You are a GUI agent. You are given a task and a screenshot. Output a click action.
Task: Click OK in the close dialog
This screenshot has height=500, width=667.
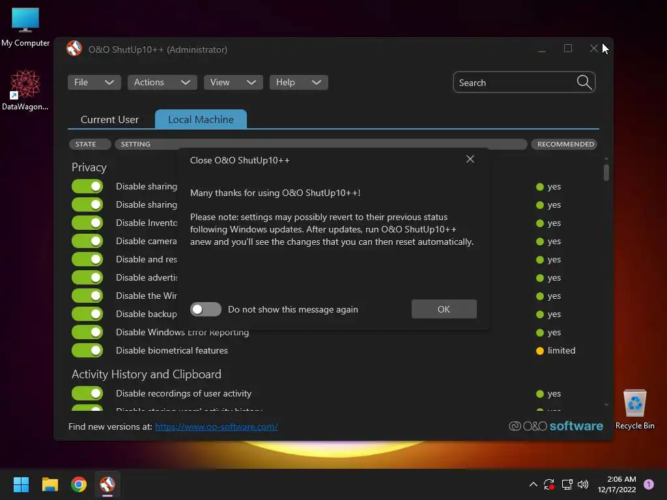pos(444,309)
